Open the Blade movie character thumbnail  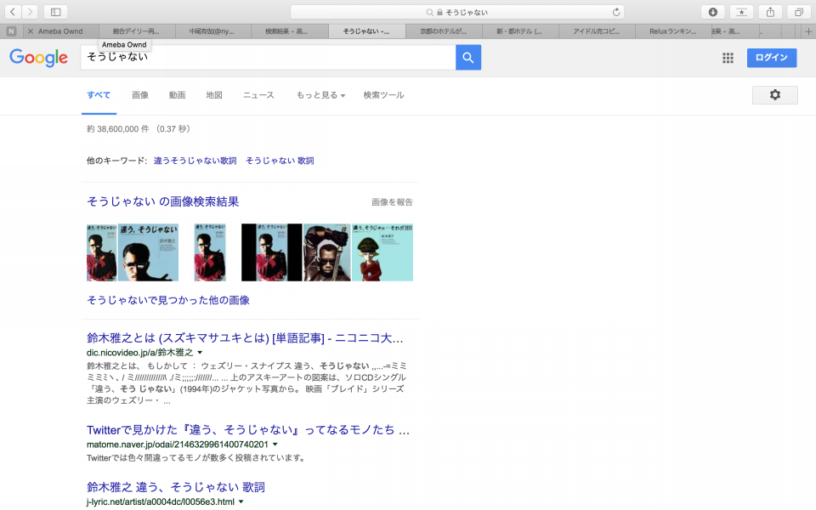tap(326, 252)
